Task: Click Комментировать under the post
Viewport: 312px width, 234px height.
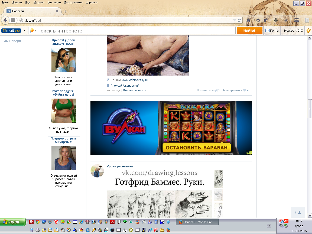Action: pyautogui.click(x=135, y=90)
